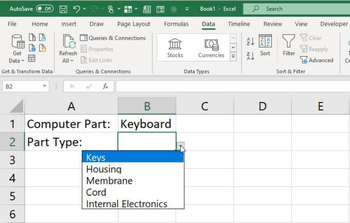Click the Undo arrow icon

(77, 9)
